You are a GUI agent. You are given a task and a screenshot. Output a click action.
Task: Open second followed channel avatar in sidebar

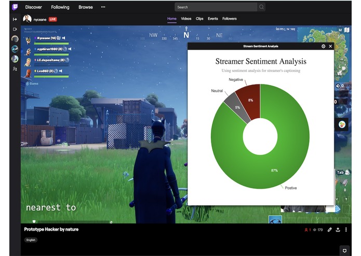coord(15,49)
